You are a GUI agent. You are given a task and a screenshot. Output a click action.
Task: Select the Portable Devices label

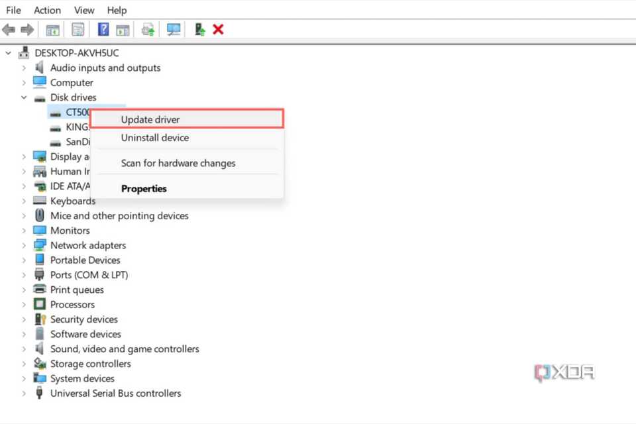coord(85,260)
